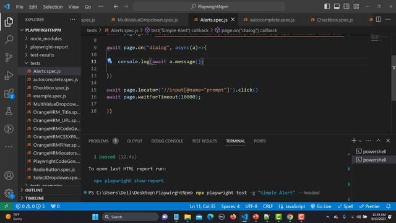The image size is (396, 223).
Task: Click the lightbulb code action on line 11
Action: 110,61
